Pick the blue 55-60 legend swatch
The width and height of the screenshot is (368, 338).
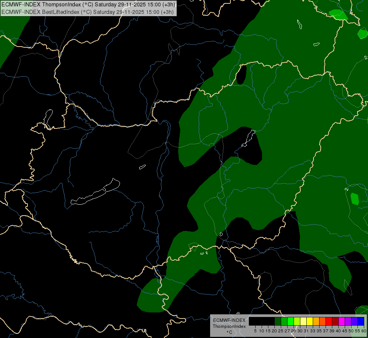tap(361, 321)
